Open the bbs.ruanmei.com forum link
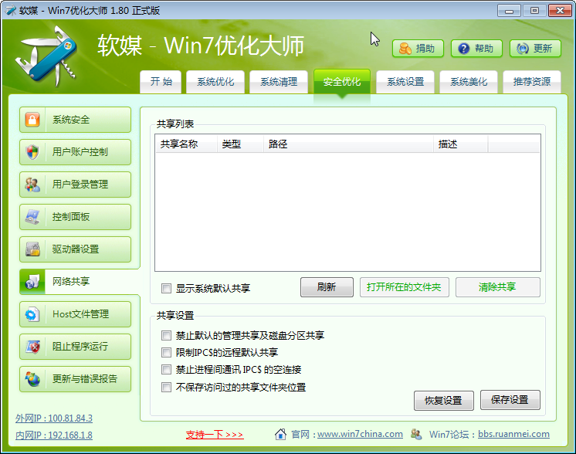The image size is (576, 454). (x=513, y=434)
